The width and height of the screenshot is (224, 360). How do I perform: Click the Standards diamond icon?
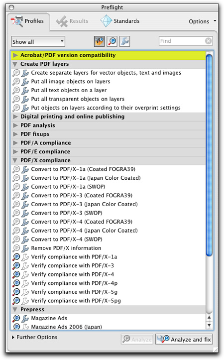pyautogui.click(x=106, y=21)
